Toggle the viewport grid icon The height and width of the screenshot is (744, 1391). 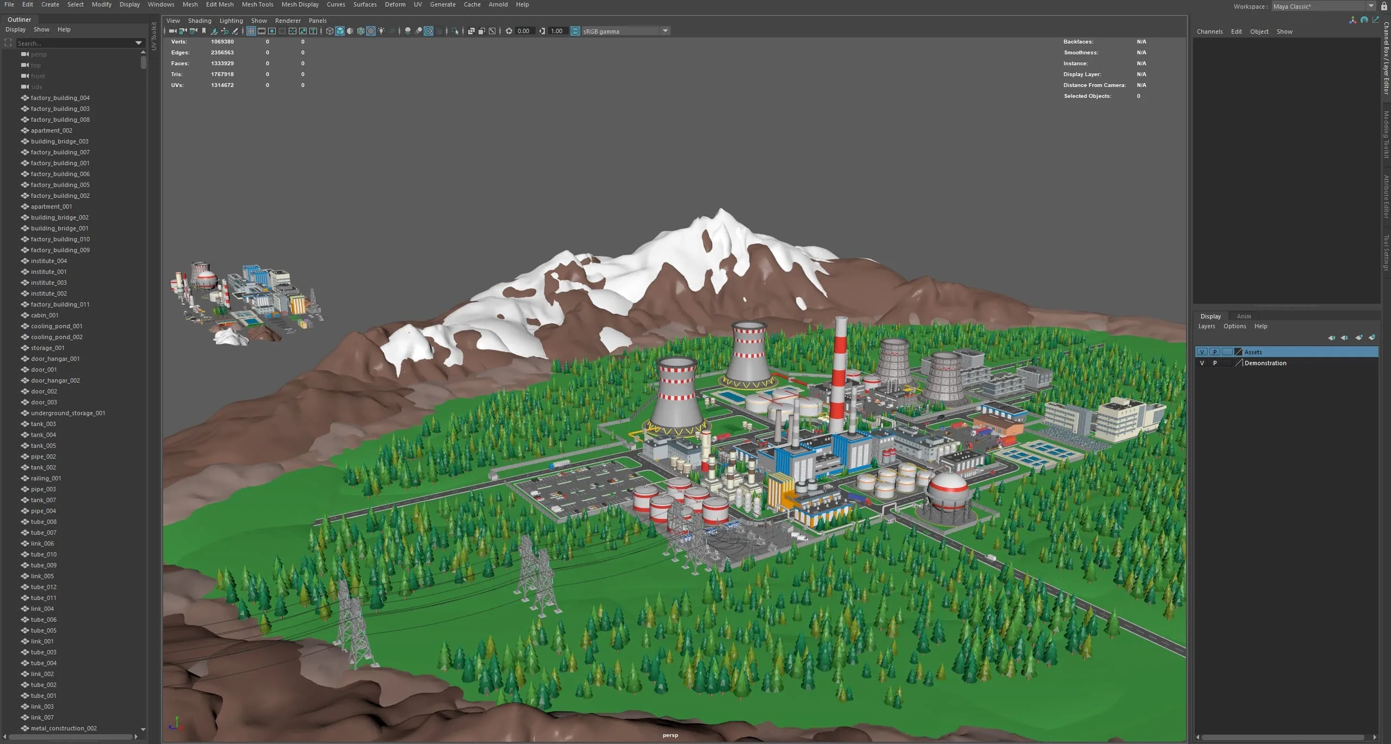[251, 31]
